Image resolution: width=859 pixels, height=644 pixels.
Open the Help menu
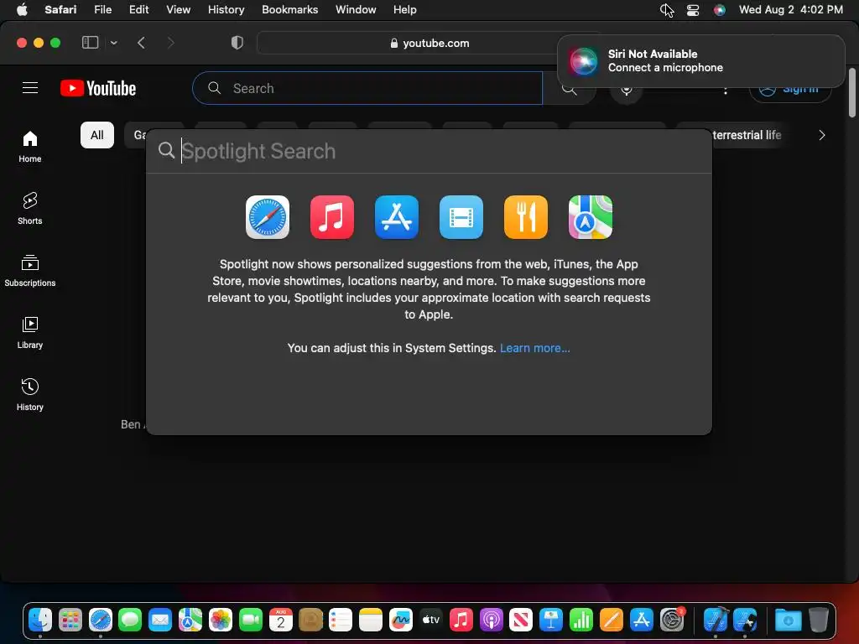[405, 9]
